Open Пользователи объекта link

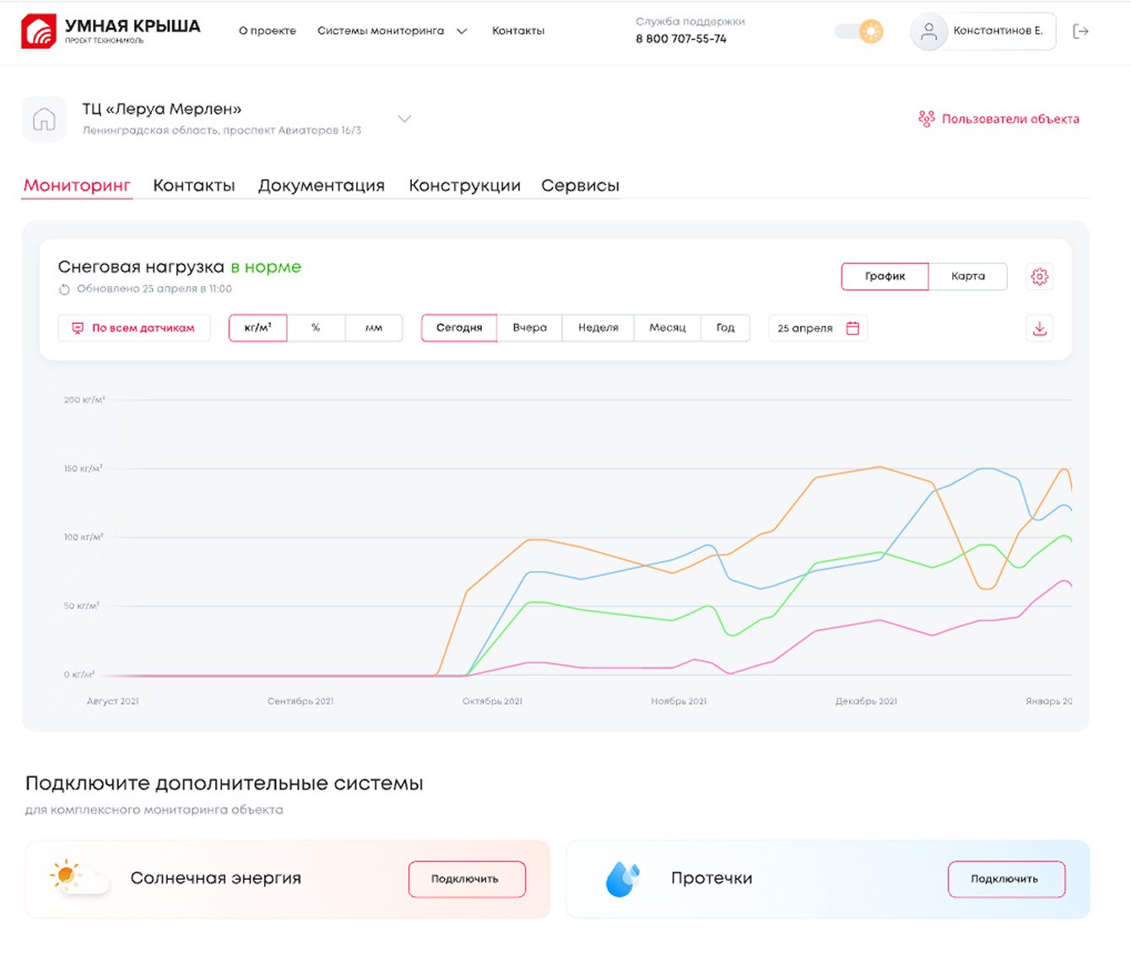[x=999, y=119]
